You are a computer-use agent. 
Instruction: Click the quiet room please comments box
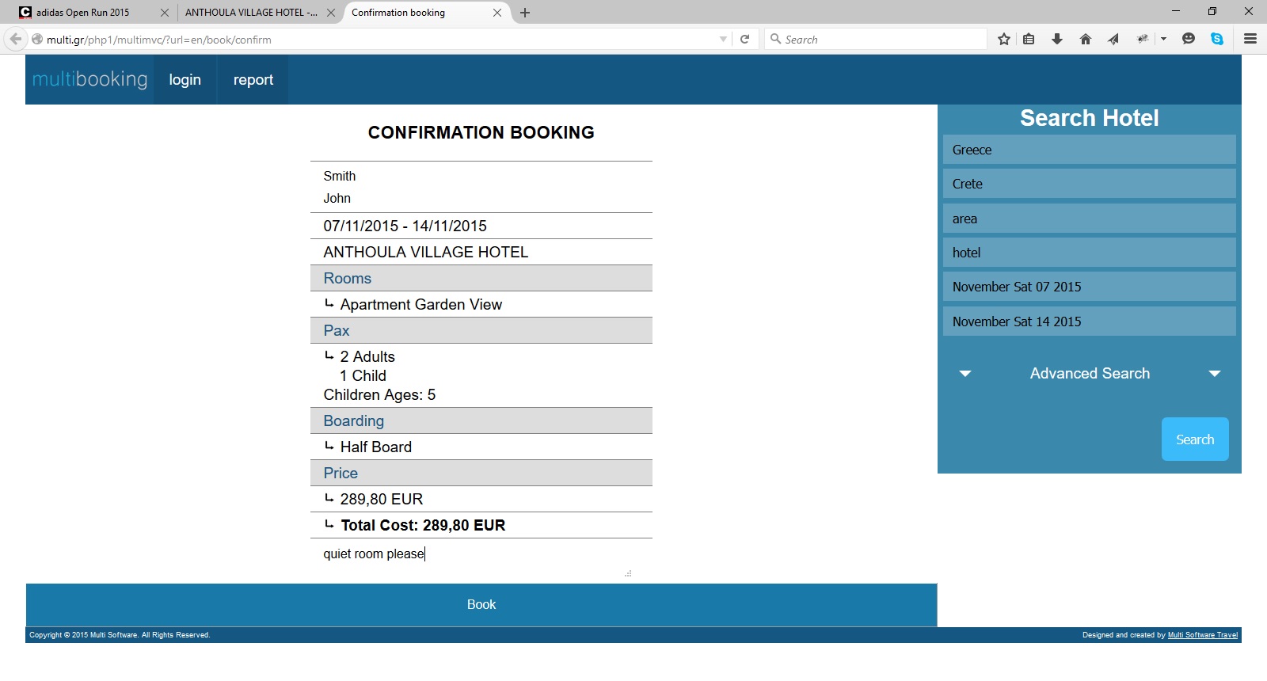pos(475,558)
